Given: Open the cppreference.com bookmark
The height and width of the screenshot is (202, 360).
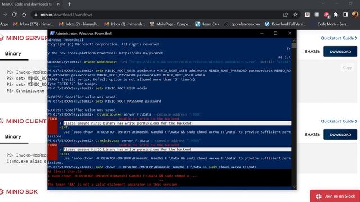Looking at the screenshot, I should 242,24.
